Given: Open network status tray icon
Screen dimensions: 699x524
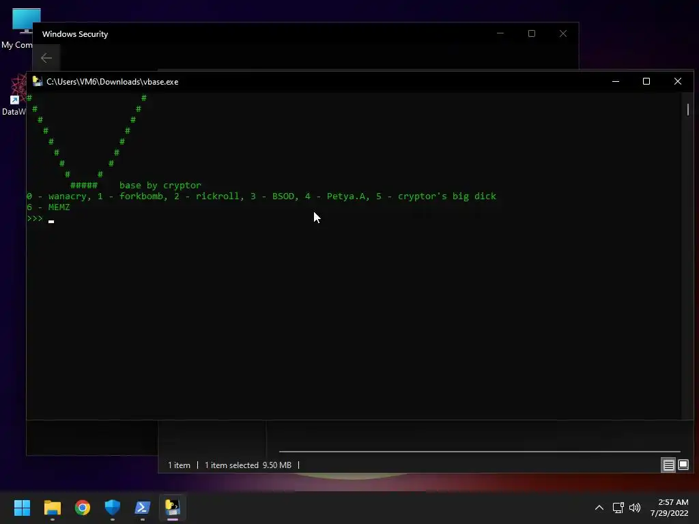Looking at the screenshot, I should pos(618,508).
